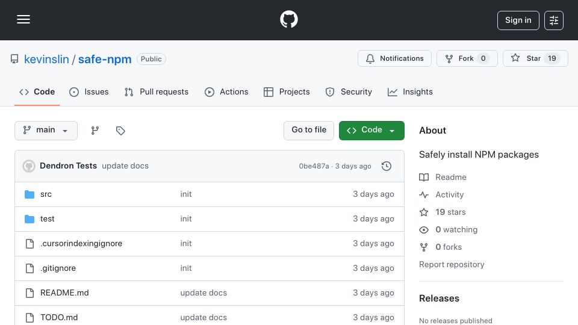Open the Actions tab
This screenshot has width=578, height=325.
(x=226, y=92)
